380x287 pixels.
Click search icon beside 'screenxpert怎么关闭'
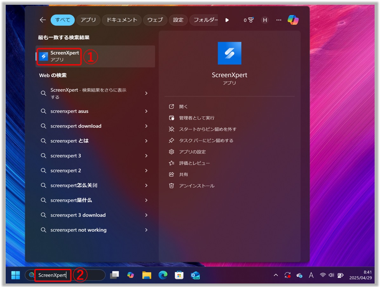(x=44, y=185)
